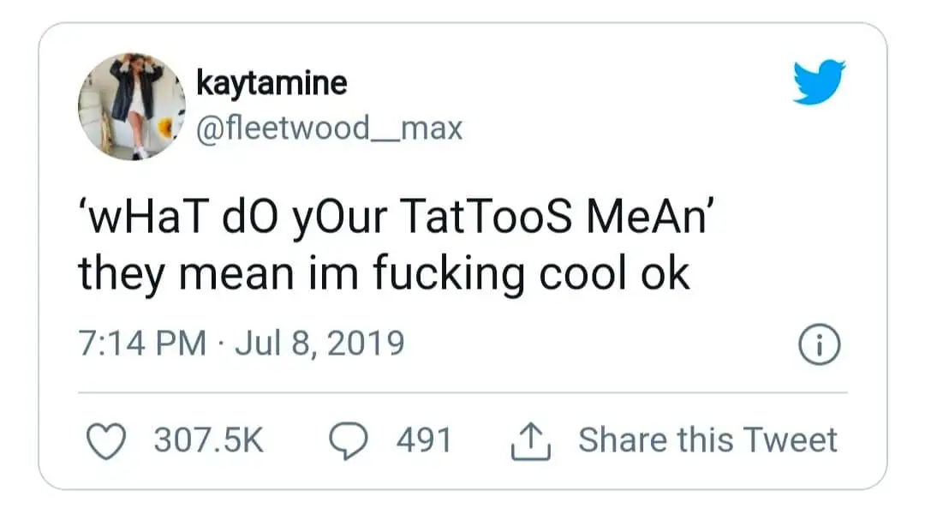Click the display name kaytamine

272,83
